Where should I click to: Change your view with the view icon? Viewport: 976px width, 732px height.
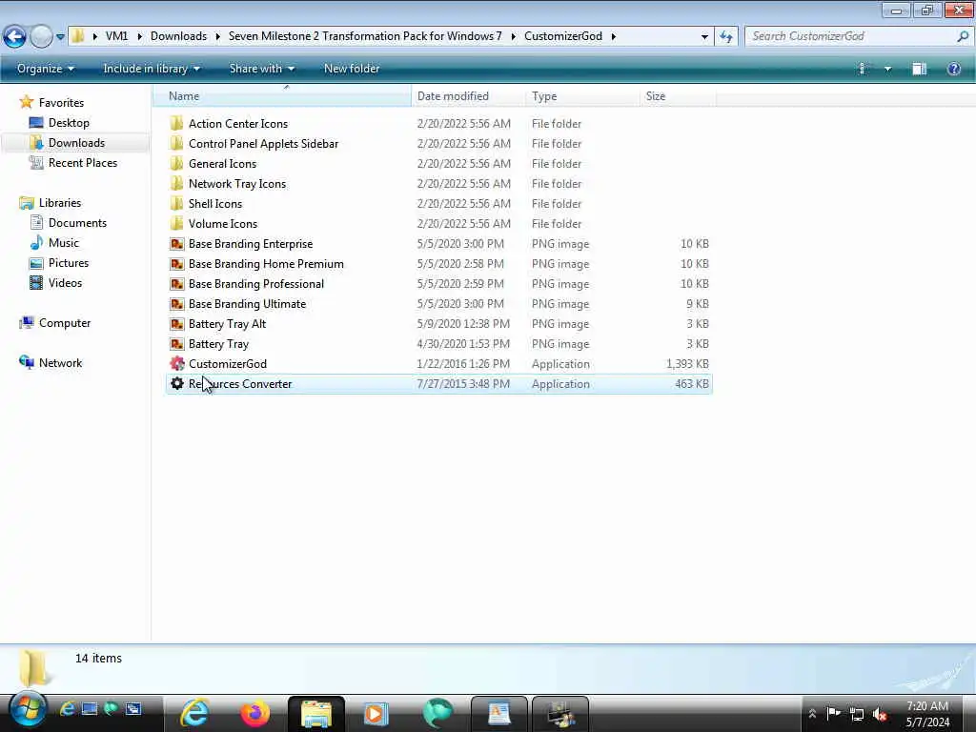863,69
